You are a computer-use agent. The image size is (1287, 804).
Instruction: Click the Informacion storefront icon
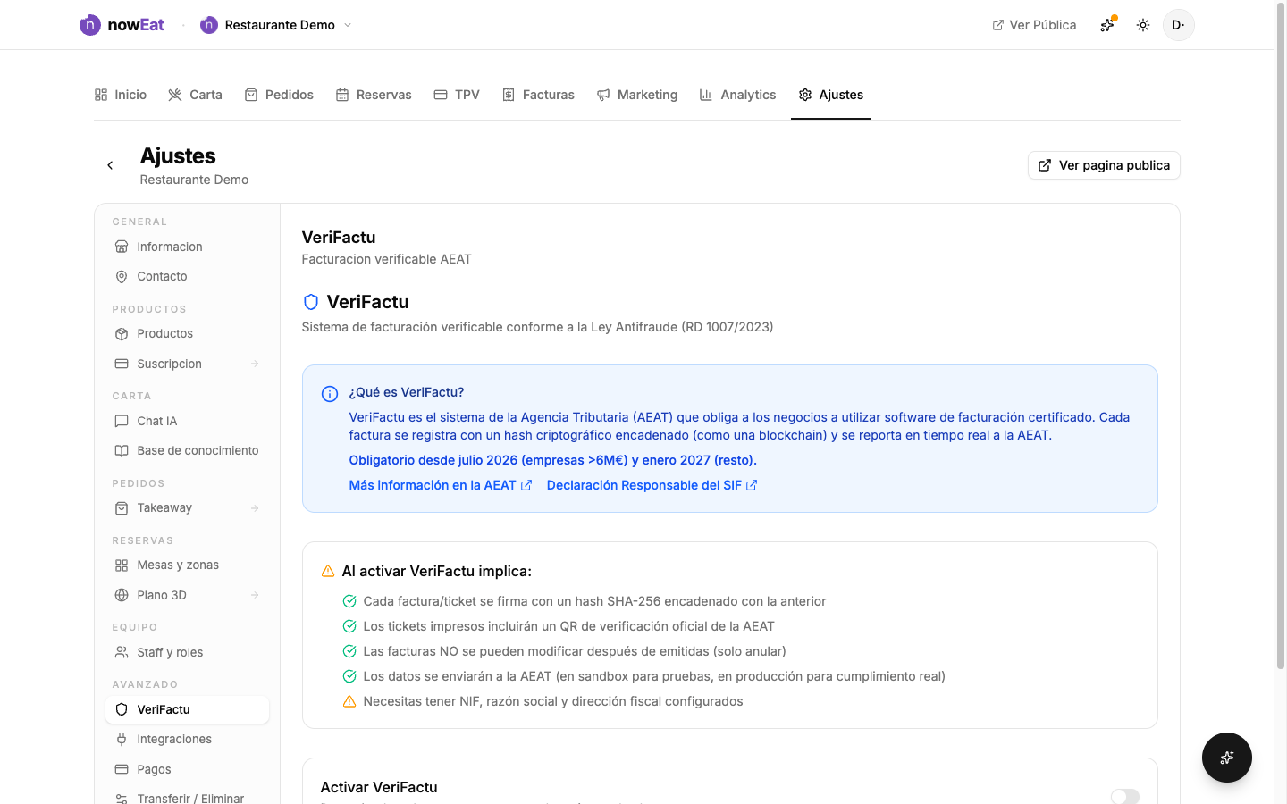point(122,247)
